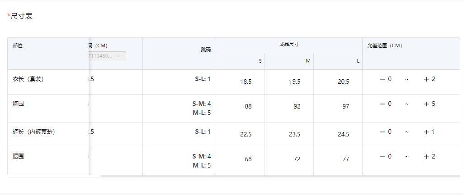Click the +5 tolerance for 胸围

pos(430,104)
